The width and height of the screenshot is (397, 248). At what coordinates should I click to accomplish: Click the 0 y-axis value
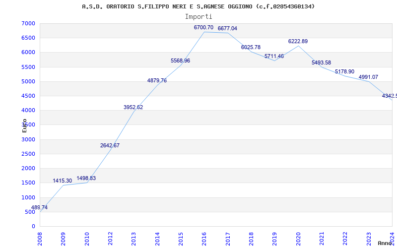33,226
